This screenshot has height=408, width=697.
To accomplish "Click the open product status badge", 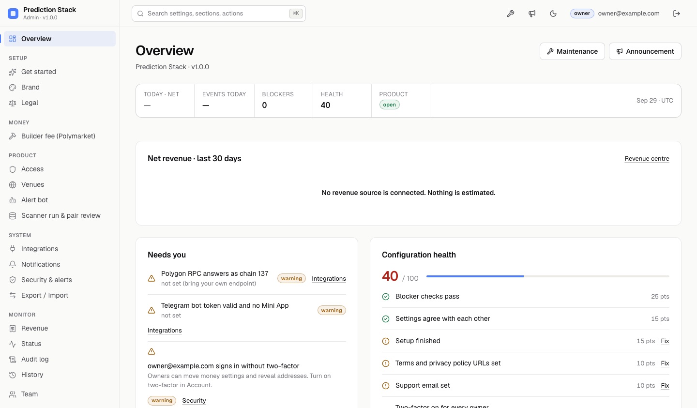I will 390,105.
